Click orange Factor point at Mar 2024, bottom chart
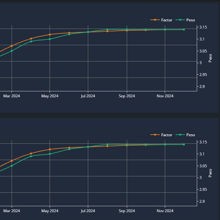 coord(12,161)
